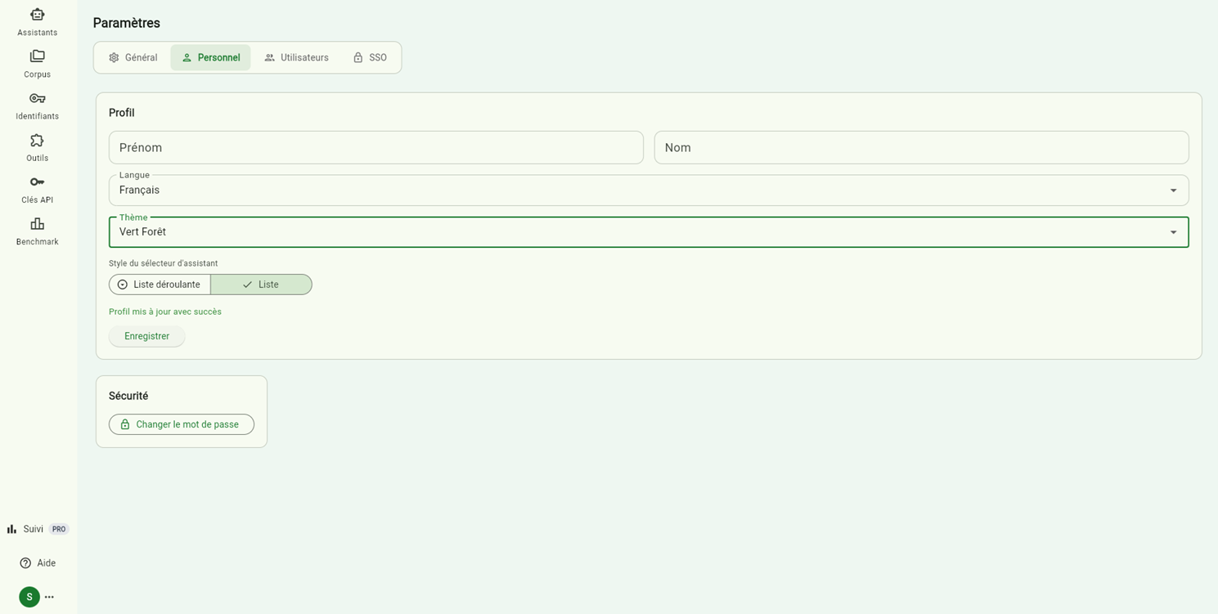Select Liste déroulante selector style

click(160, 285)
